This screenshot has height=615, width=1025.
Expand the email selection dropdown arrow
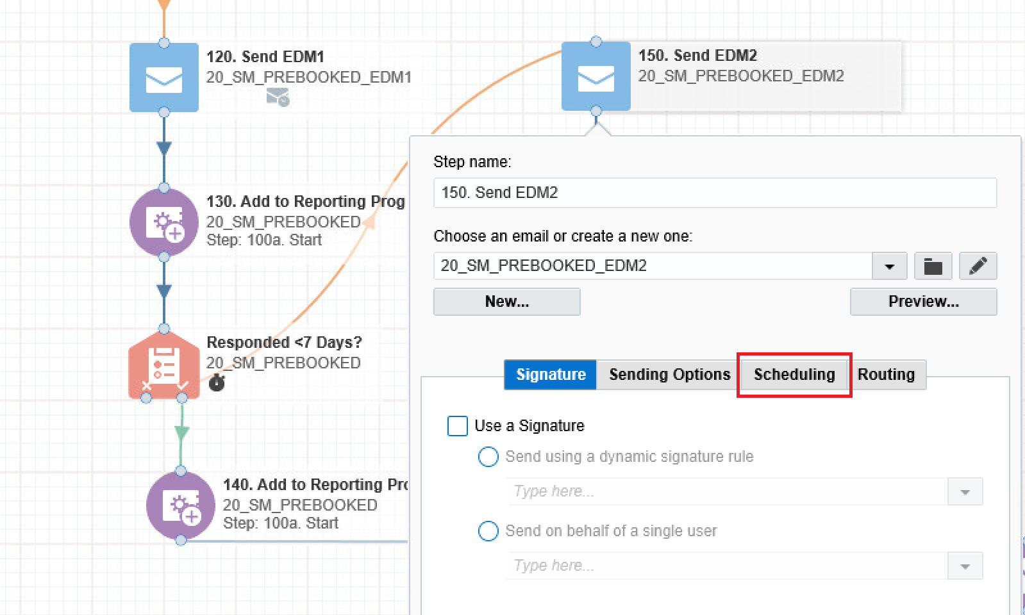pyautogui.click(x=889, y=266)
